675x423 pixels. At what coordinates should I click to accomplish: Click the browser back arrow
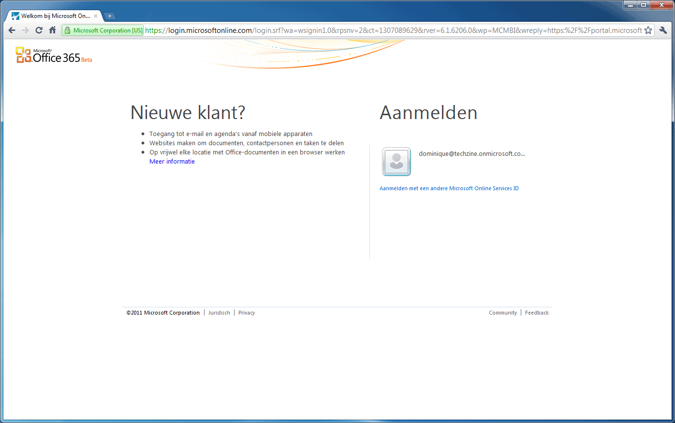point(12,30)
